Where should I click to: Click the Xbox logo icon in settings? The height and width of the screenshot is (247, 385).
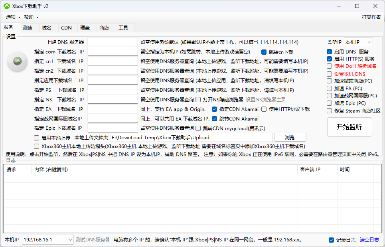coord(17,61)
